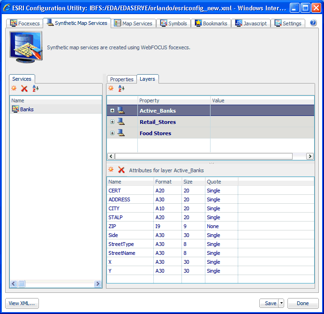Click layers grid left scroll arrow
324x314 pixels.
(x=111, y=156)
